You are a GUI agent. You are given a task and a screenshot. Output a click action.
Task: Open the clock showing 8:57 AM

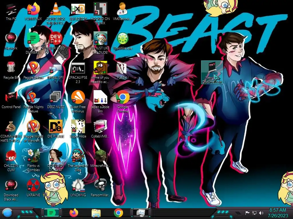tap(278, 213)
